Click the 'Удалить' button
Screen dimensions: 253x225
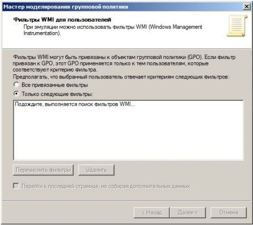pyautogui.click(x=96, y=170)
